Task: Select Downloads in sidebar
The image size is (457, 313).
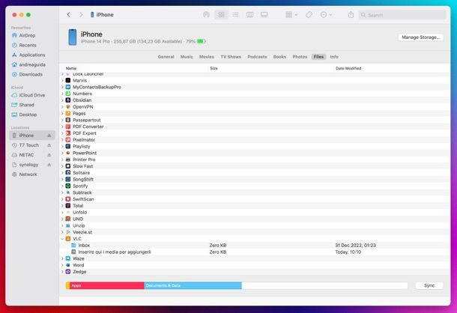Action: click(31, 74)
